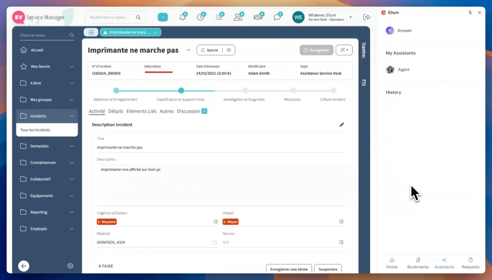Switch to the Détails tab
This screenshot has width=492, height=280.
pyautogui.click(x=116, y=111)
